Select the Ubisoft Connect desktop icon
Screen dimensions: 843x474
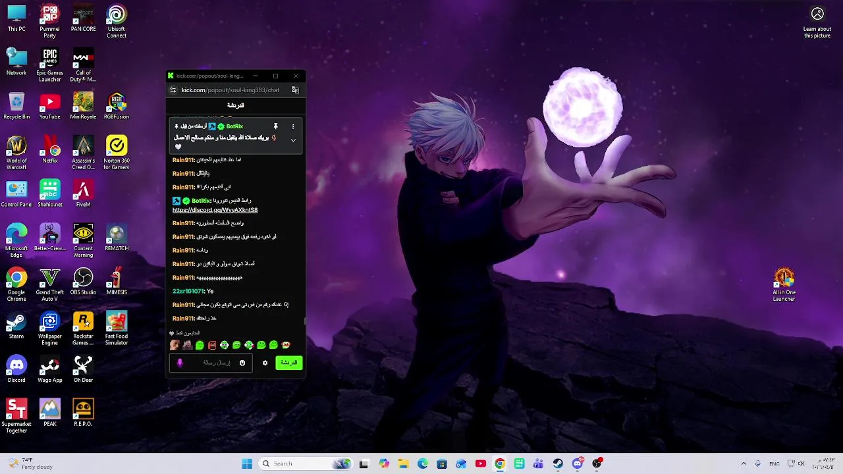(x=117, y=22)
